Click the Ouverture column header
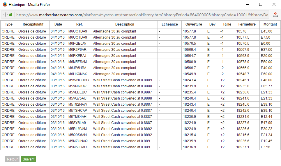This screenshot has height=166, width=281. coord(194,24)
